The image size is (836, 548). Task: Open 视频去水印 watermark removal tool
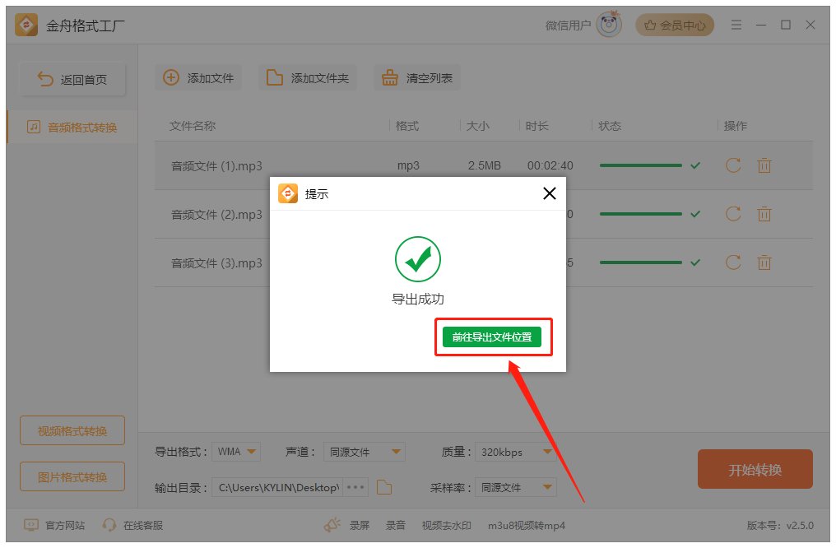point(445,525)
